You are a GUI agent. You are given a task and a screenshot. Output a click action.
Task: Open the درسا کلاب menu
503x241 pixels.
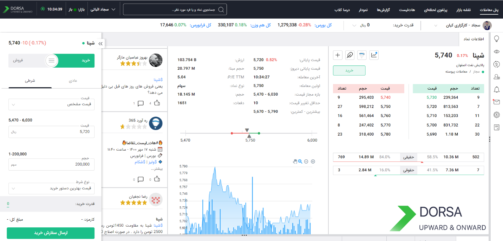342,10
